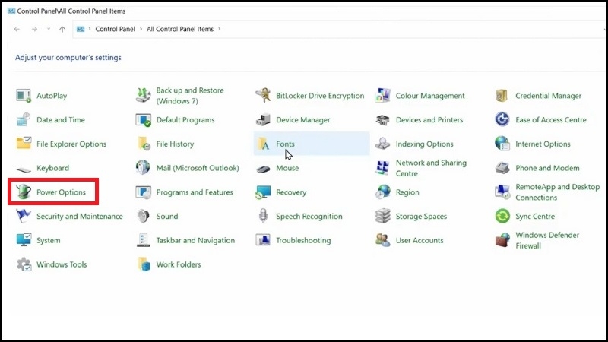Image resolution: width=608 pixels, height=342 pixels.
Task: Open the Windows Defender Firewall icon
Action: pos(502,241)
